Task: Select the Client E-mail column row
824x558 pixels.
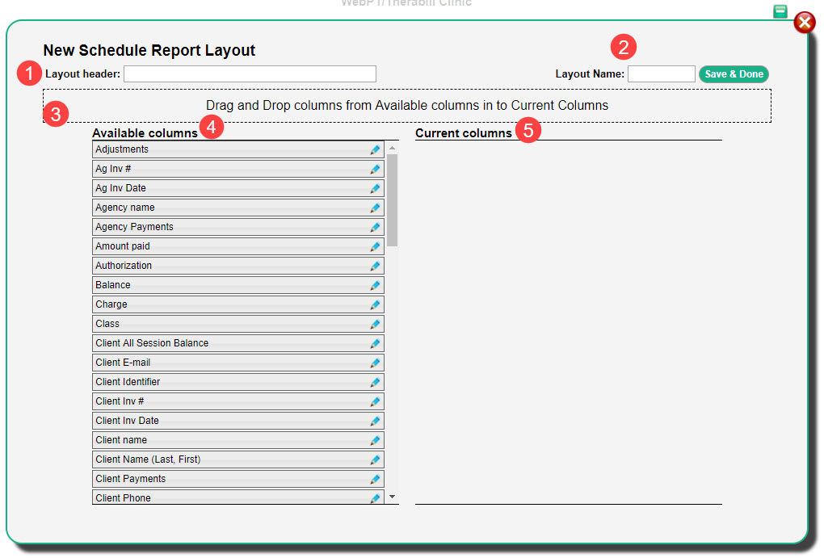Action: pyautogui.click(x=238, y=363)
